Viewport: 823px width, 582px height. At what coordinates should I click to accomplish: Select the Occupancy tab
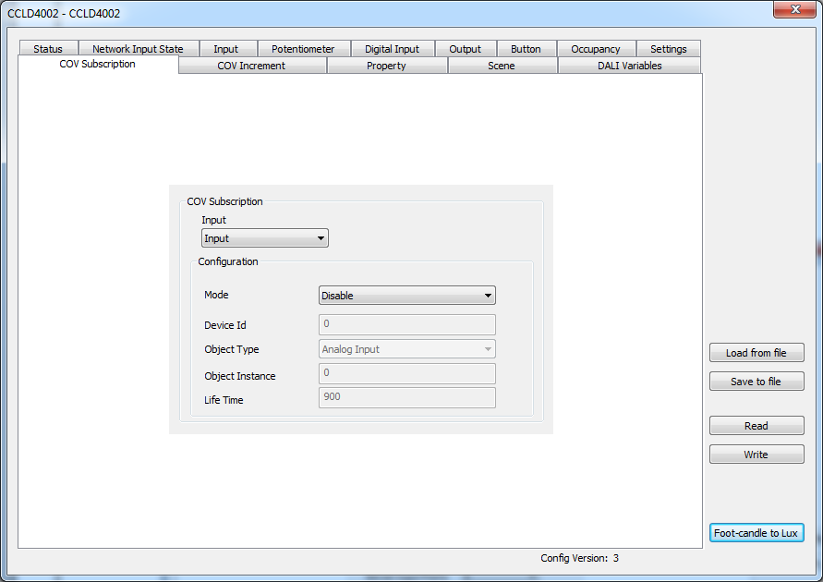[596, 49]
